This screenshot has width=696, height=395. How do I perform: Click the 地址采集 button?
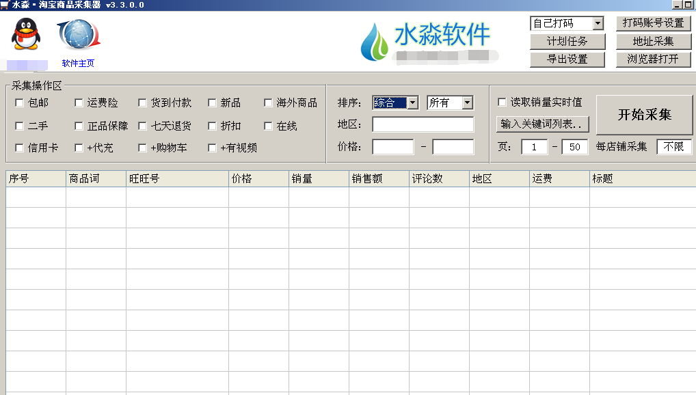coord(654,41)
